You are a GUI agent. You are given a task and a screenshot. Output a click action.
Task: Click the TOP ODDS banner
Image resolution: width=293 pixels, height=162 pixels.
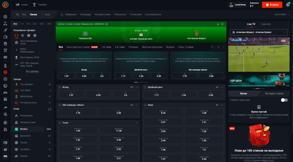point(259,81)
